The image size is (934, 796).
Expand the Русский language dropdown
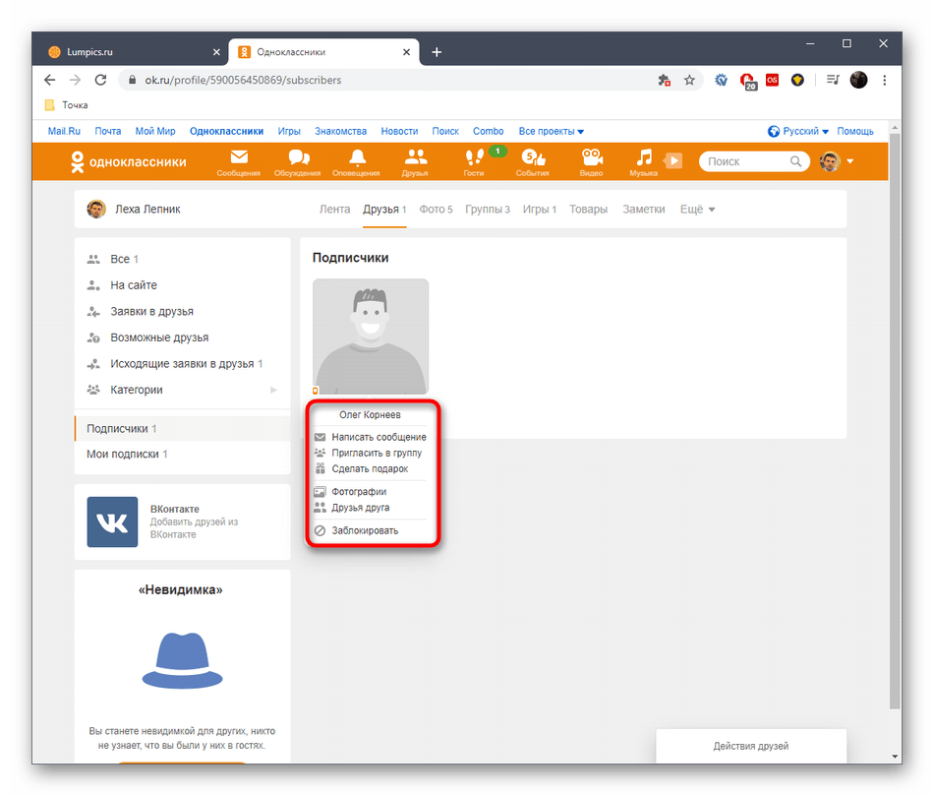coord(800,130)
